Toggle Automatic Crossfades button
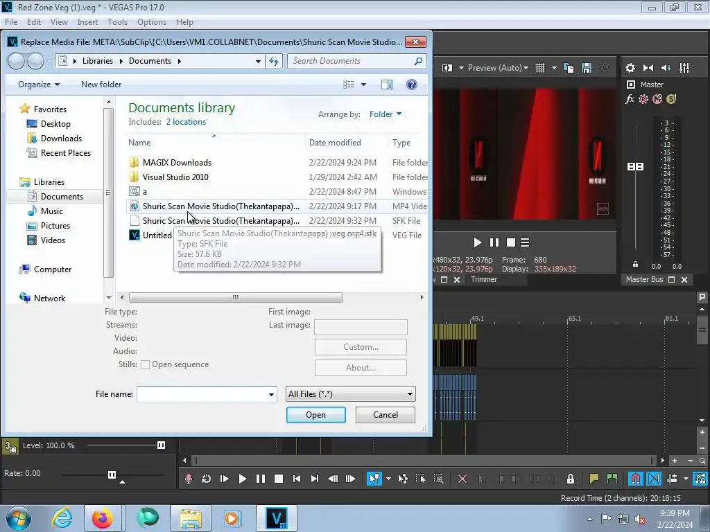 [x=654, y=479]
